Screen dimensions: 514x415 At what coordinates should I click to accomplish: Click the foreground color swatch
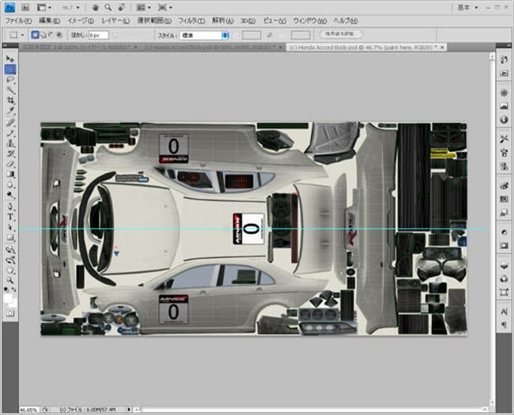point(8,298)
